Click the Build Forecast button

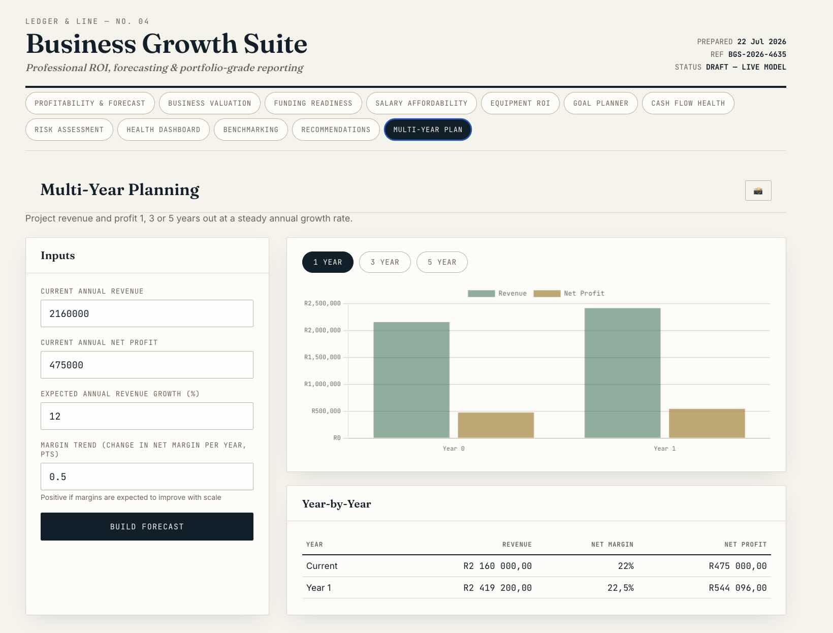pos(147,526)
